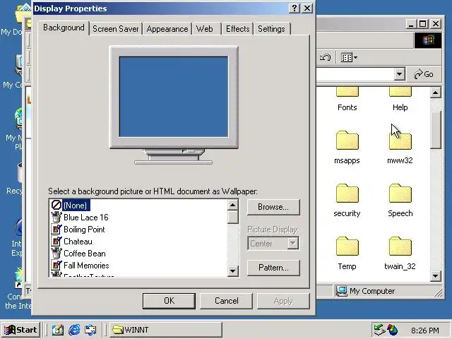This screenshot has width=452, height=339.
Task: Close the Display Properties dialog
Action: pos(307,8)
